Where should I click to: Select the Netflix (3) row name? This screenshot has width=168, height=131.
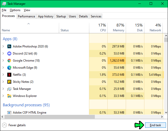(x=19, y=75)
